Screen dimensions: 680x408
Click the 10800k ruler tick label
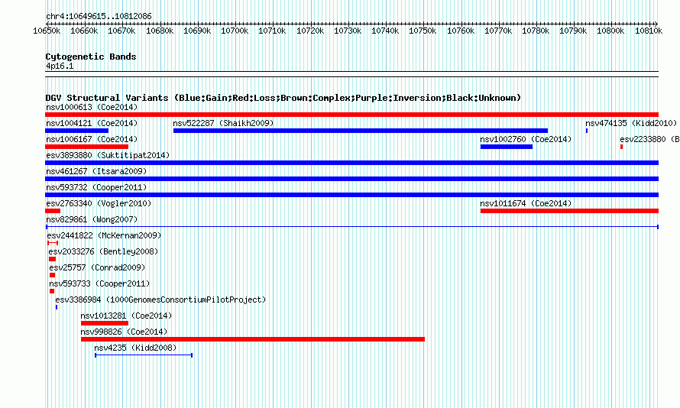tap(610, 31)
